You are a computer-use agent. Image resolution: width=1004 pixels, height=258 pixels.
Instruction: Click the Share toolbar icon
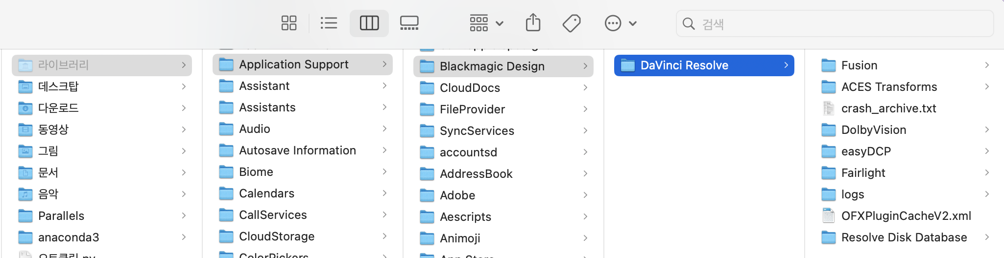533,23
